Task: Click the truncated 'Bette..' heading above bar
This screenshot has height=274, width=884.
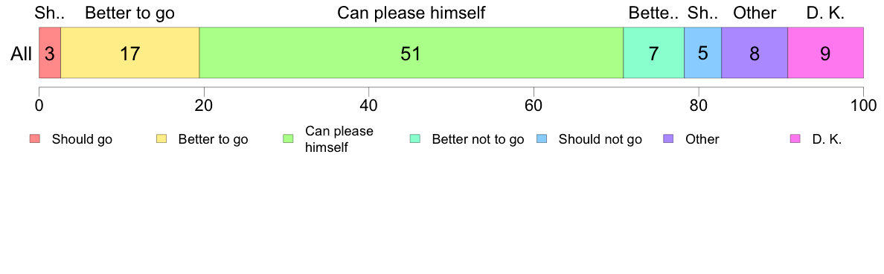Action: pos(653,13)
